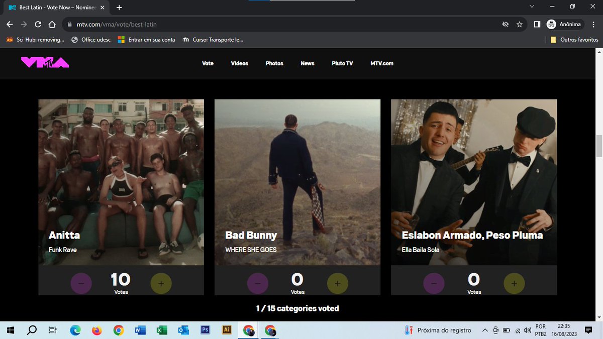Open third-party cookie blocking eye icon
Screen dimensions: 603x339
click(x=506, y=24)
